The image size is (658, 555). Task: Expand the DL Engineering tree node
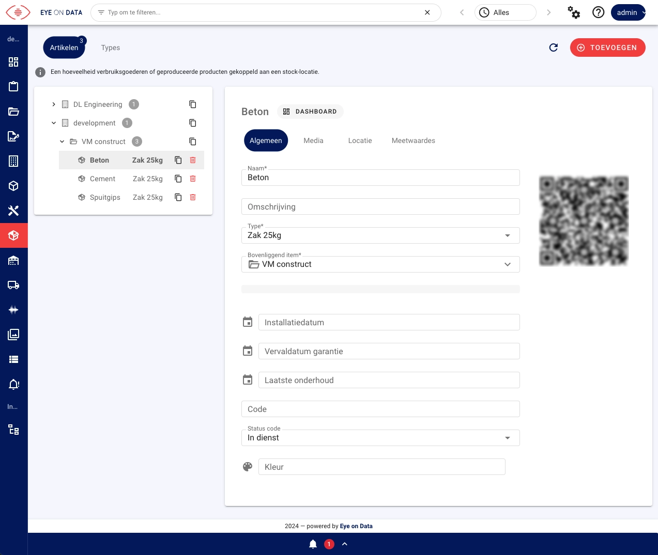pos(54,104)
